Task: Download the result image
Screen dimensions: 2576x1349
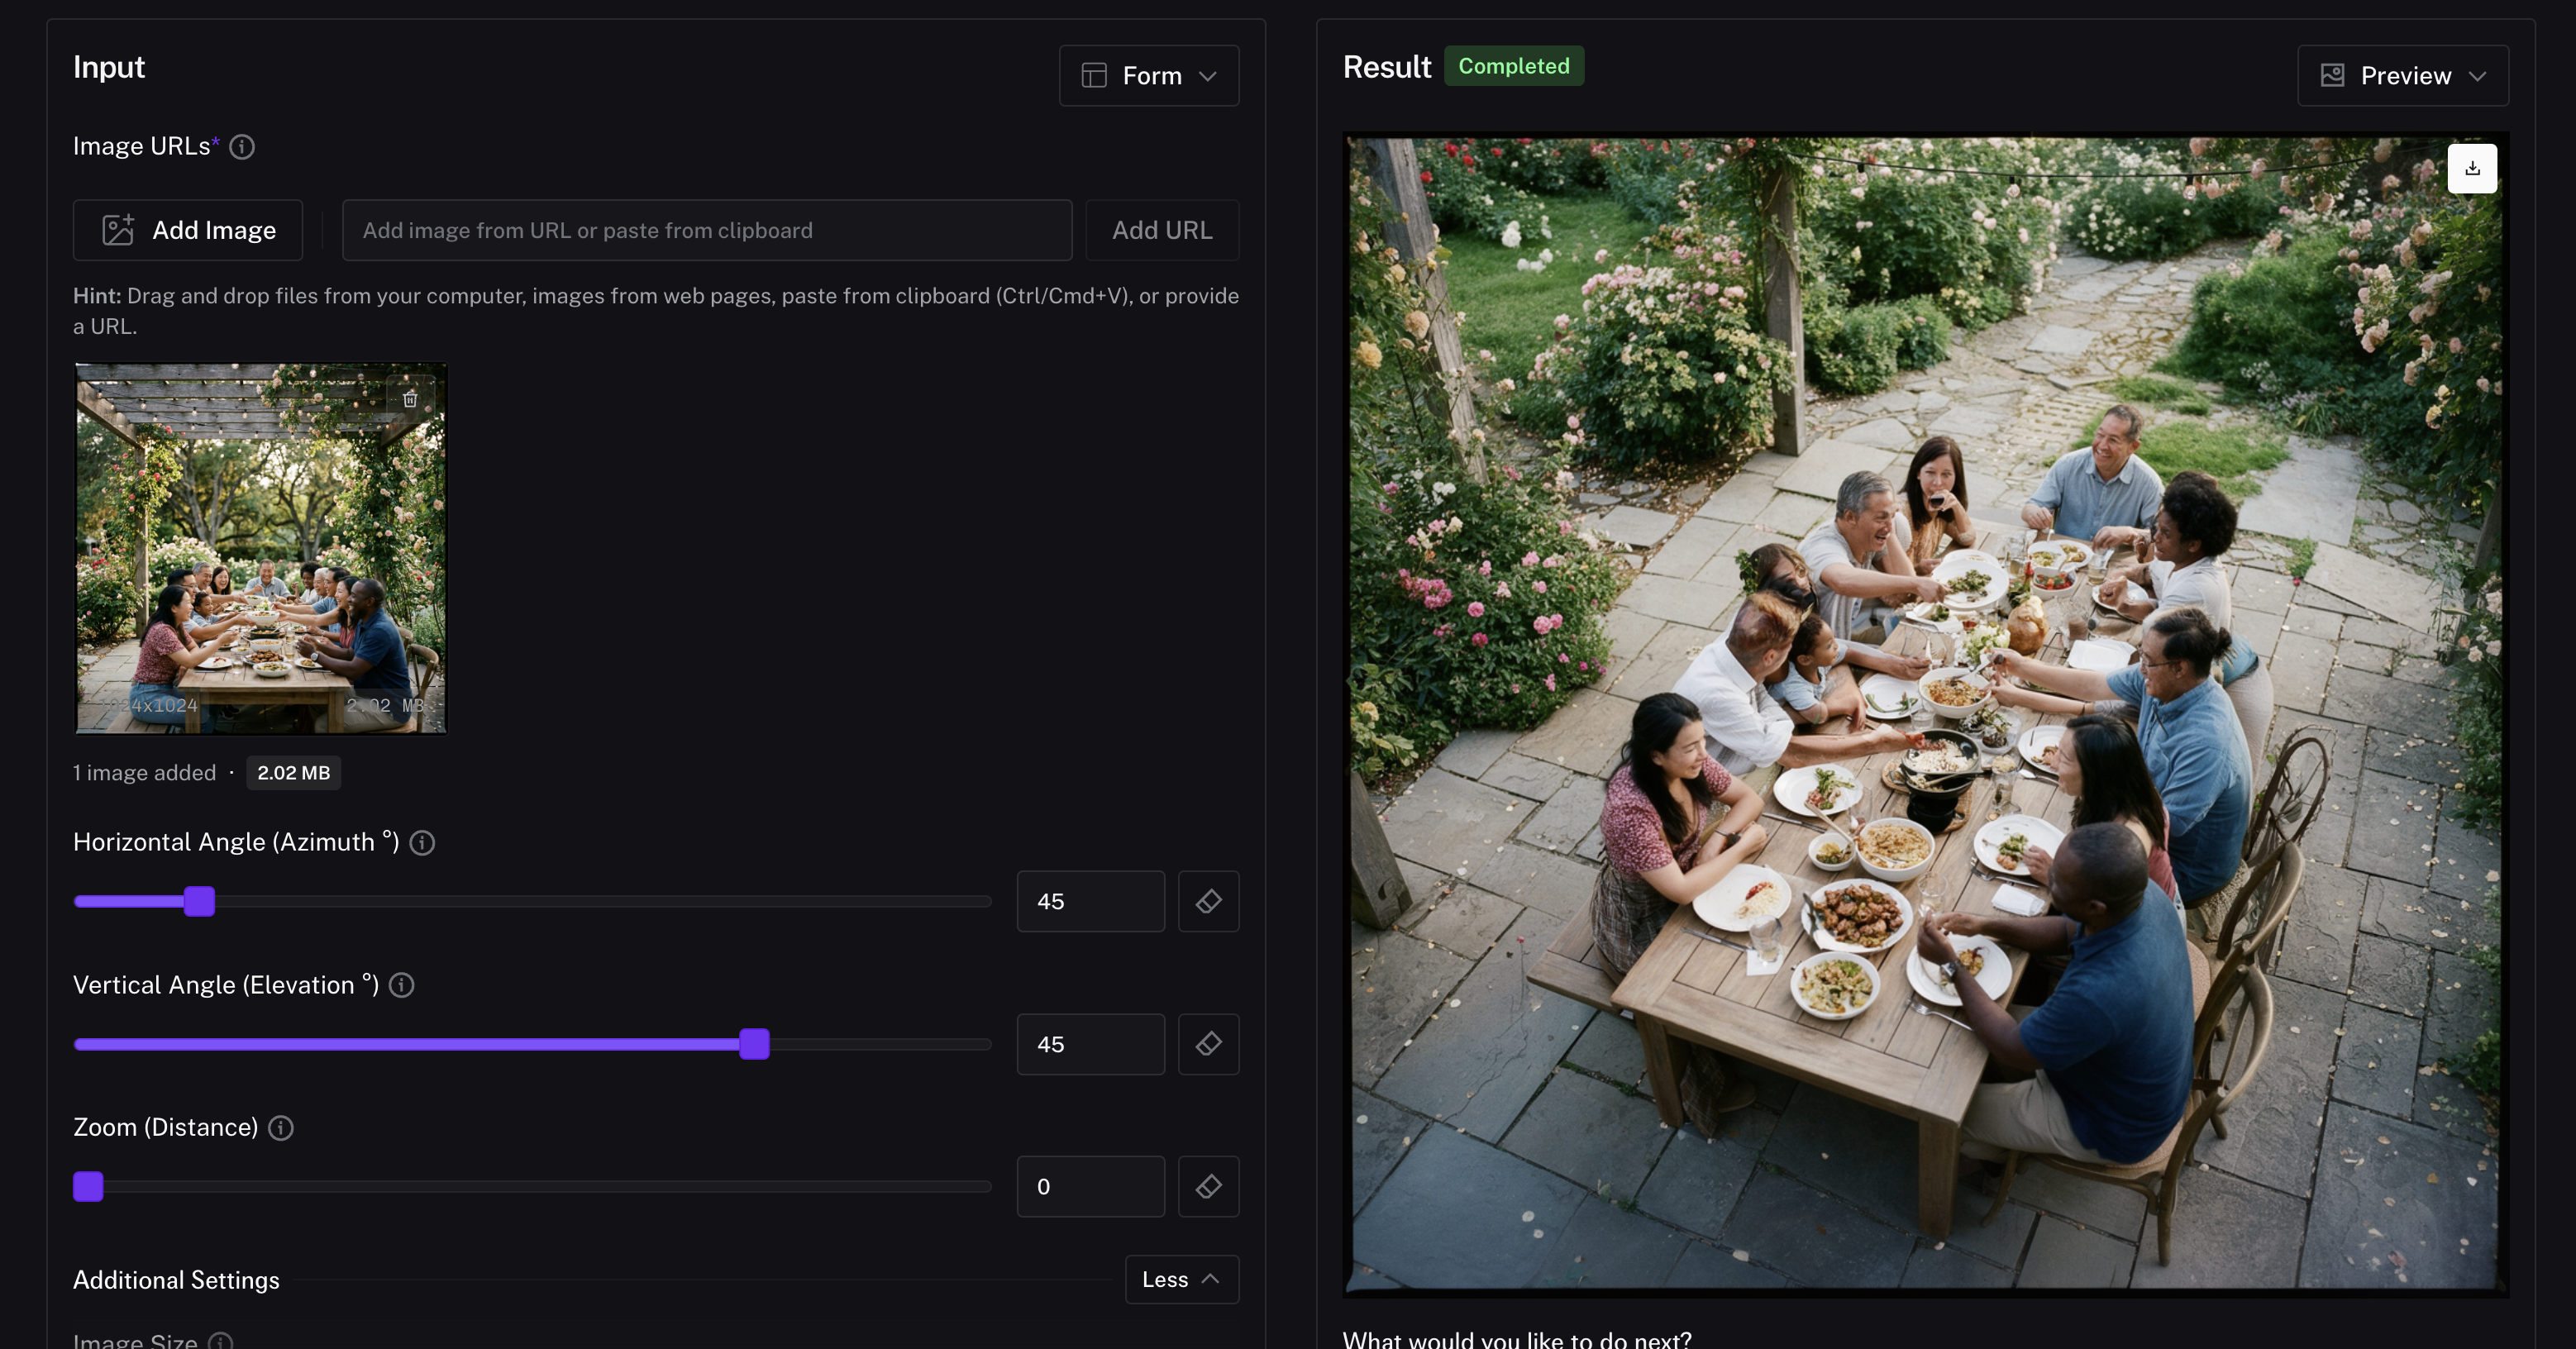Action: pos(2472,168)
